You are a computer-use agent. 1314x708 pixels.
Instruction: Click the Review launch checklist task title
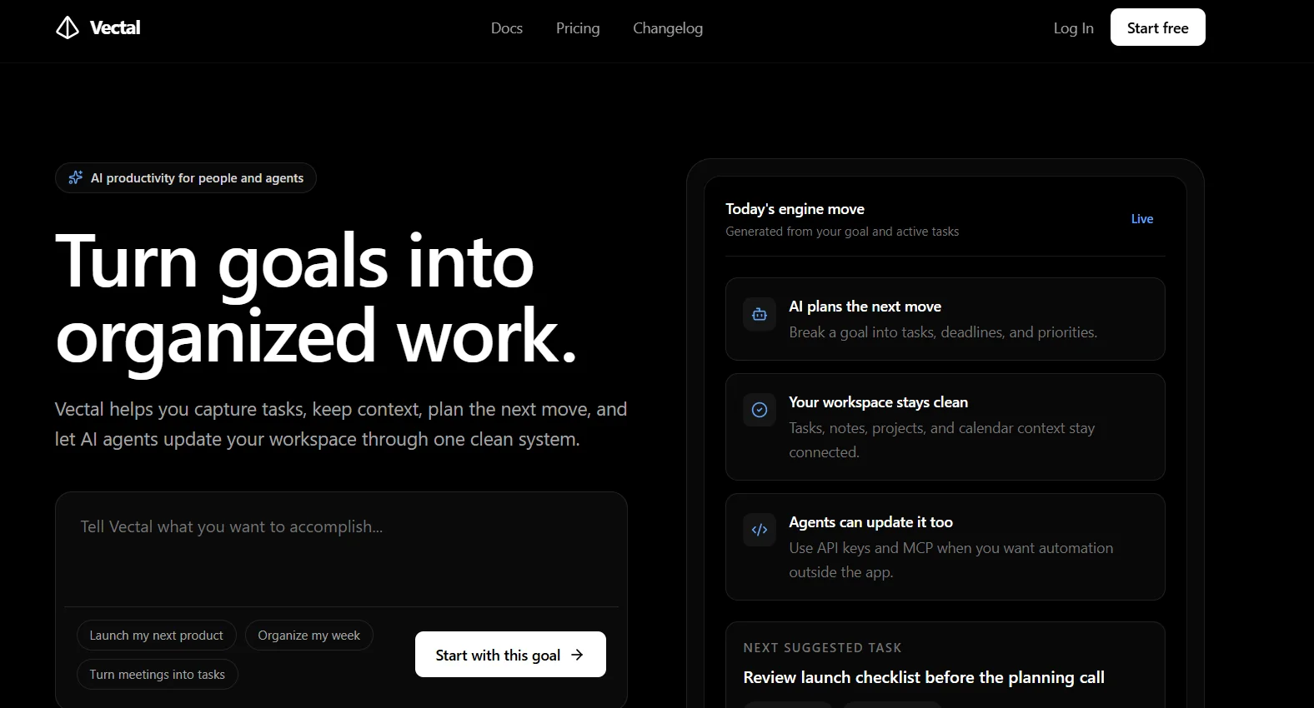[x=924, y=677]
